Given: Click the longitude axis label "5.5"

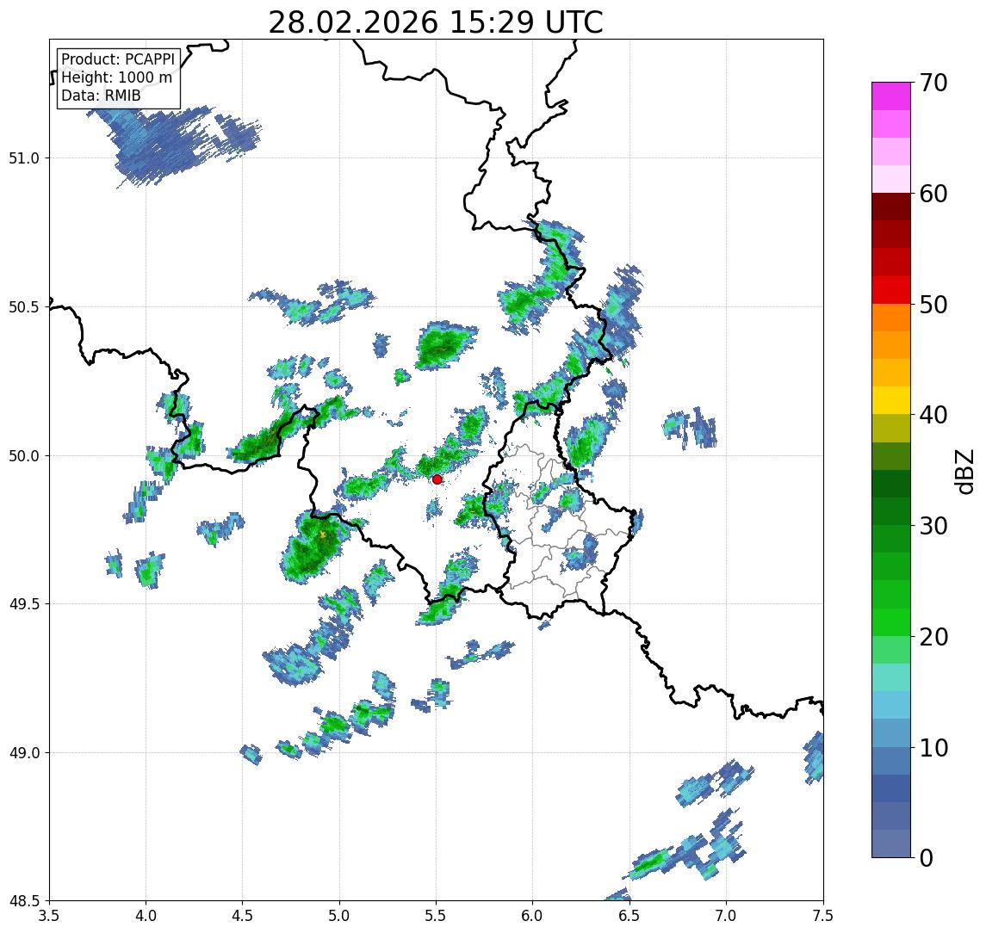Looking at the screenshot, I should point(437,916).
